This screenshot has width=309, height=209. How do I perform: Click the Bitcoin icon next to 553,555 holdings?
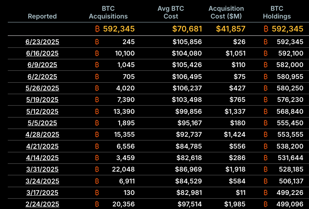(x=266, y=135)
